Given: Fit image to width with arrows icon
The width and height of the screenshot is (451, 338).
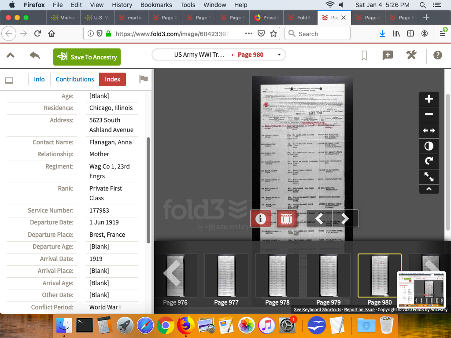Looking at the screenshot, I should pyautogui.click(x=429, y=130).
